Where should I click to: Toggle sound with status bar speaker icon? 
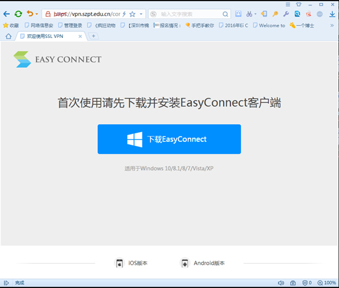coord(281,283)
